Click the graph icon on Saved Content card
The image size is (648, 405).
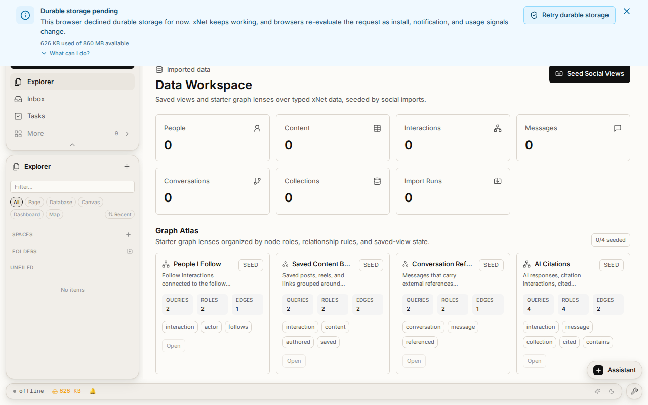click(286, 264)
